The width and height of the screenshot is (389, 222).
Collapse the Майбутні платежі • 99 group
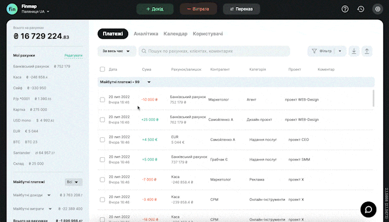coord(149,82)
